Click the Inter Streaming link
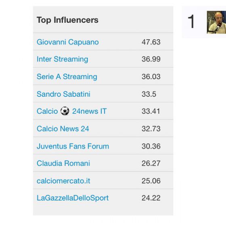226x226 pixels. (63, 59)
